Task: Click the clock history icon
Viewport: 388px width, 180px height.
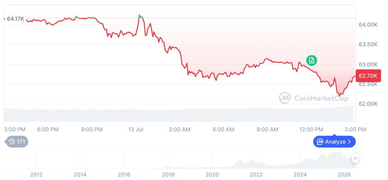Action: coord(12,141)
